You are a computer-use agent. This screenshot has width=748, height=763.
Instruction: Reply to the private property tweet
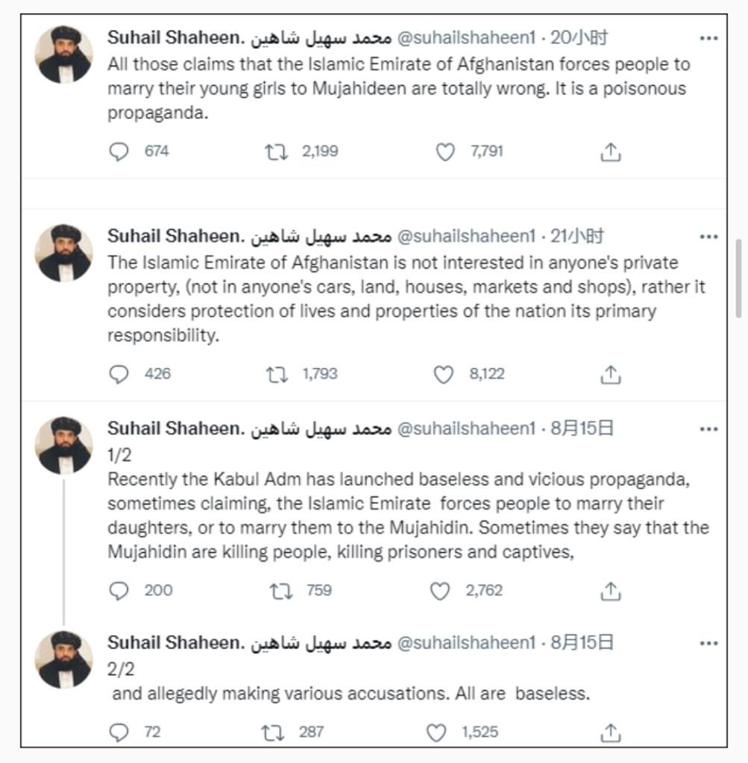[x=119, y=374]
